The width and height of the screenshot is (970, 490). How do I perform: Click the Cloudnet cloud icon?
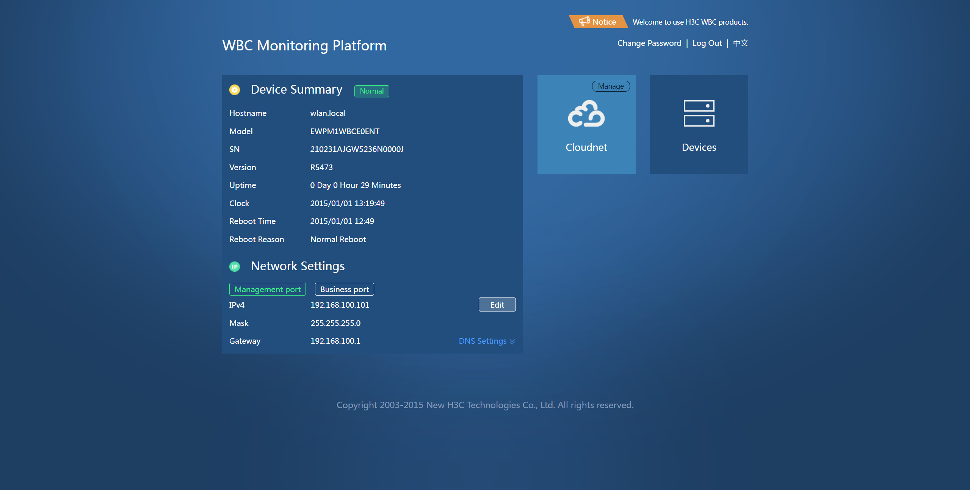tap(586, 113)
